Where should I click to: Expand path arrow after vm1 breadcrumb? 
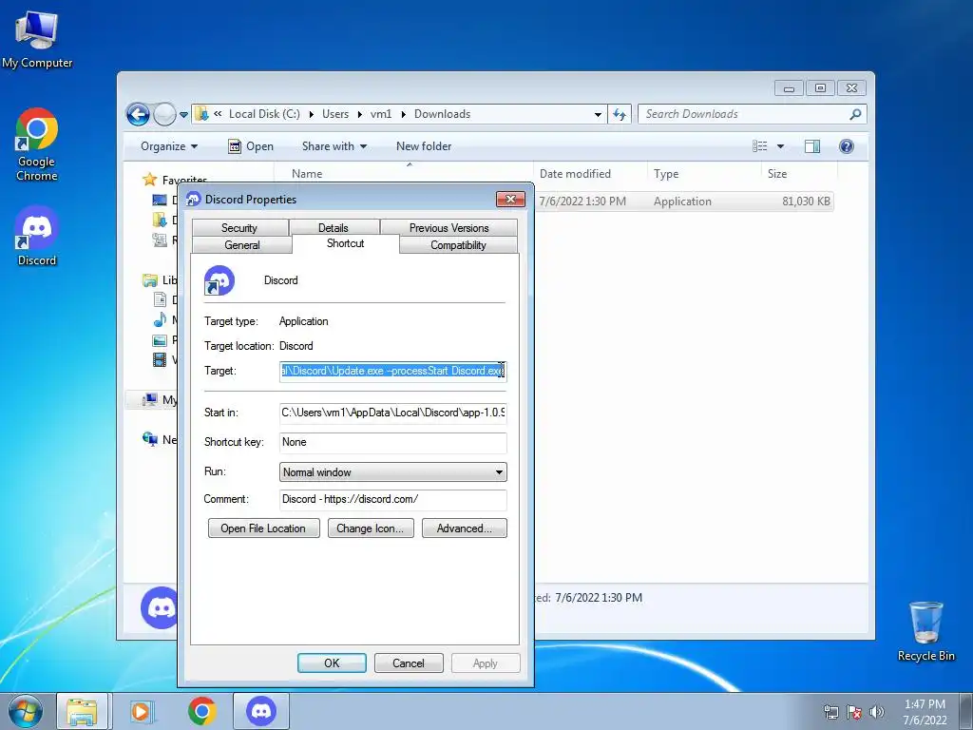pyautogui.click(x=403, y=114)
